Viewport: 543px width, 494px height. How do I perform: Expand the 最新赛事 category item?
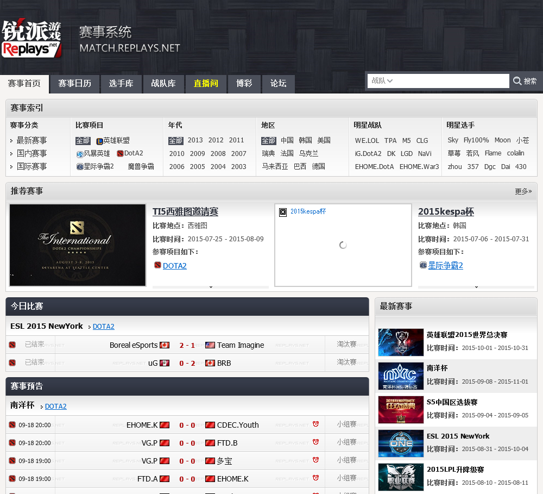[x=31, y=140]
